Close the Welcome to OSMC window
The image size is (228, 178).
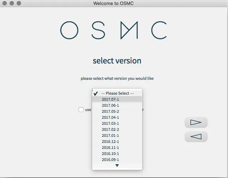click(5, 3)
